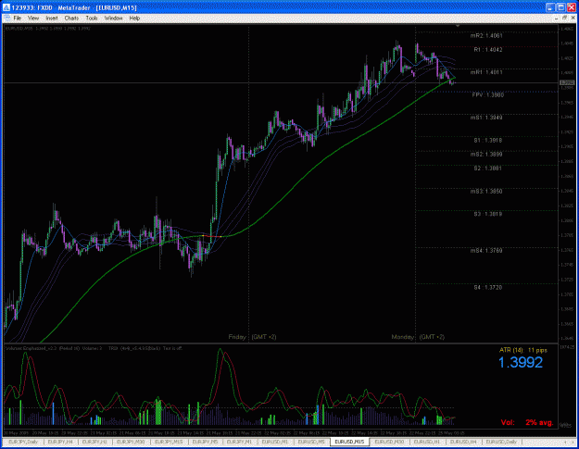Viewport: 579px width, 449px height.
Task: Click the mS2 : 1.3899 pivot label
Action: 486,155
